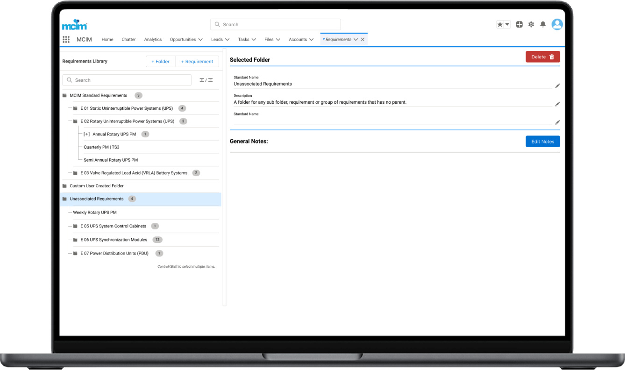
Task: Open the Opportunities menu chevron
Action: (x=200, y=40)
